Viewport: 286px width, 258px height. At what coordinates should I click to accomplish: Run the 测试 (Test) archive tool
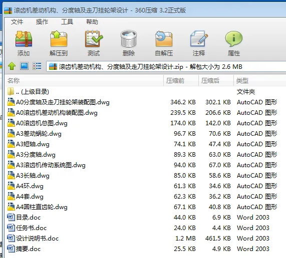[94, 39]
